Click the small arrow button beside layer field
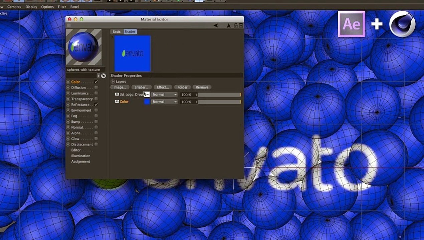Screen dimensions: 424x240 (98, 76)
